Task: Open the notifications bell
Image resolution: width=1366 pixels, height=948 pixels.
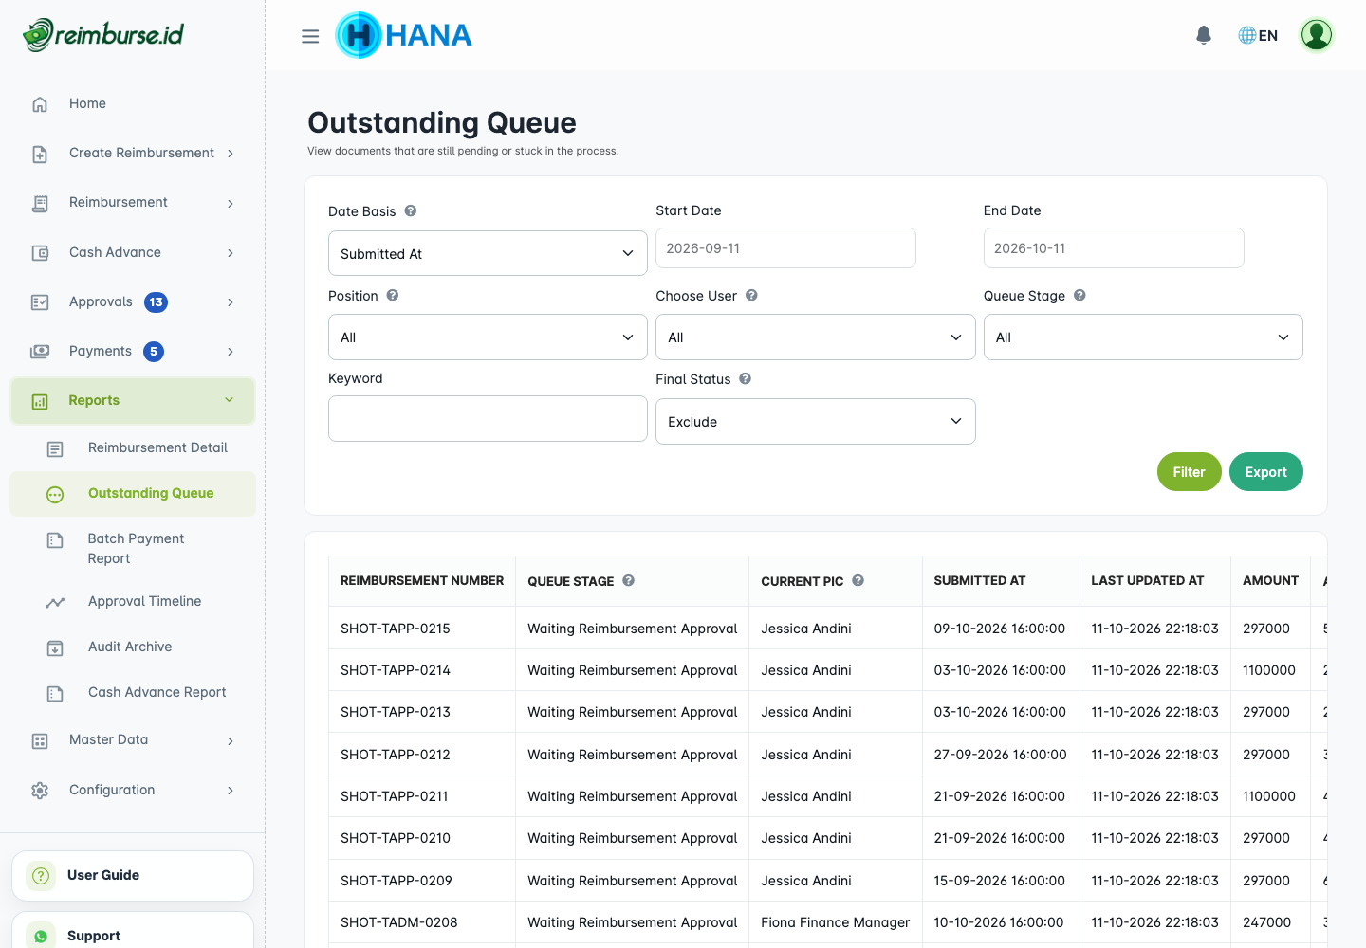Action: click(x=1204, y=35)
